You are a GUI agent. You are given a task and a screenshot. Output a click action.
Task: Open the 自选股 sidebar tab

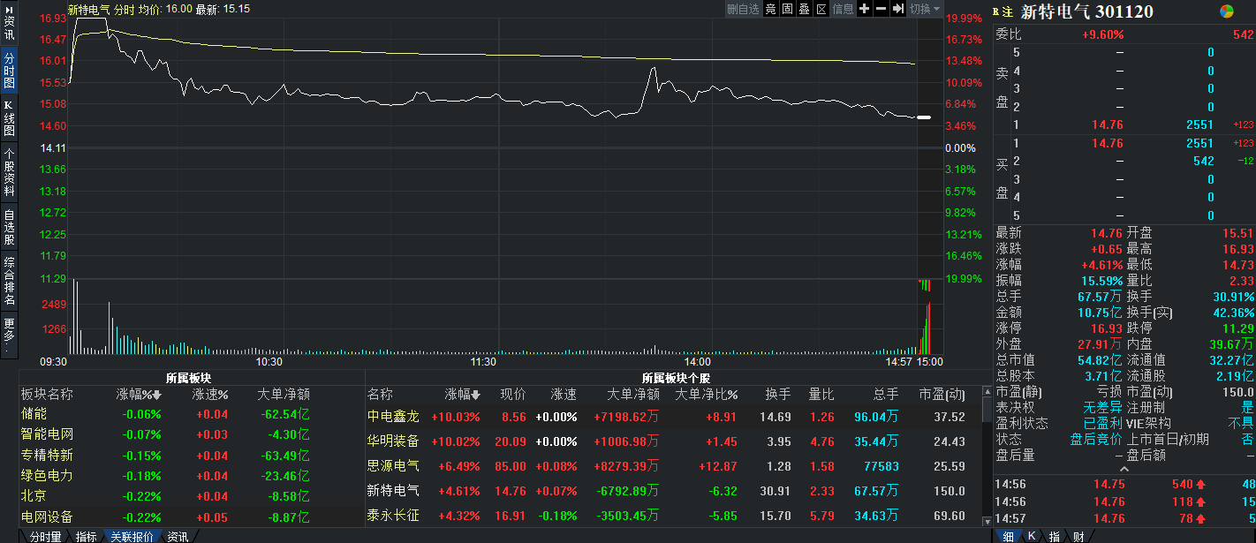coord(9,227)
